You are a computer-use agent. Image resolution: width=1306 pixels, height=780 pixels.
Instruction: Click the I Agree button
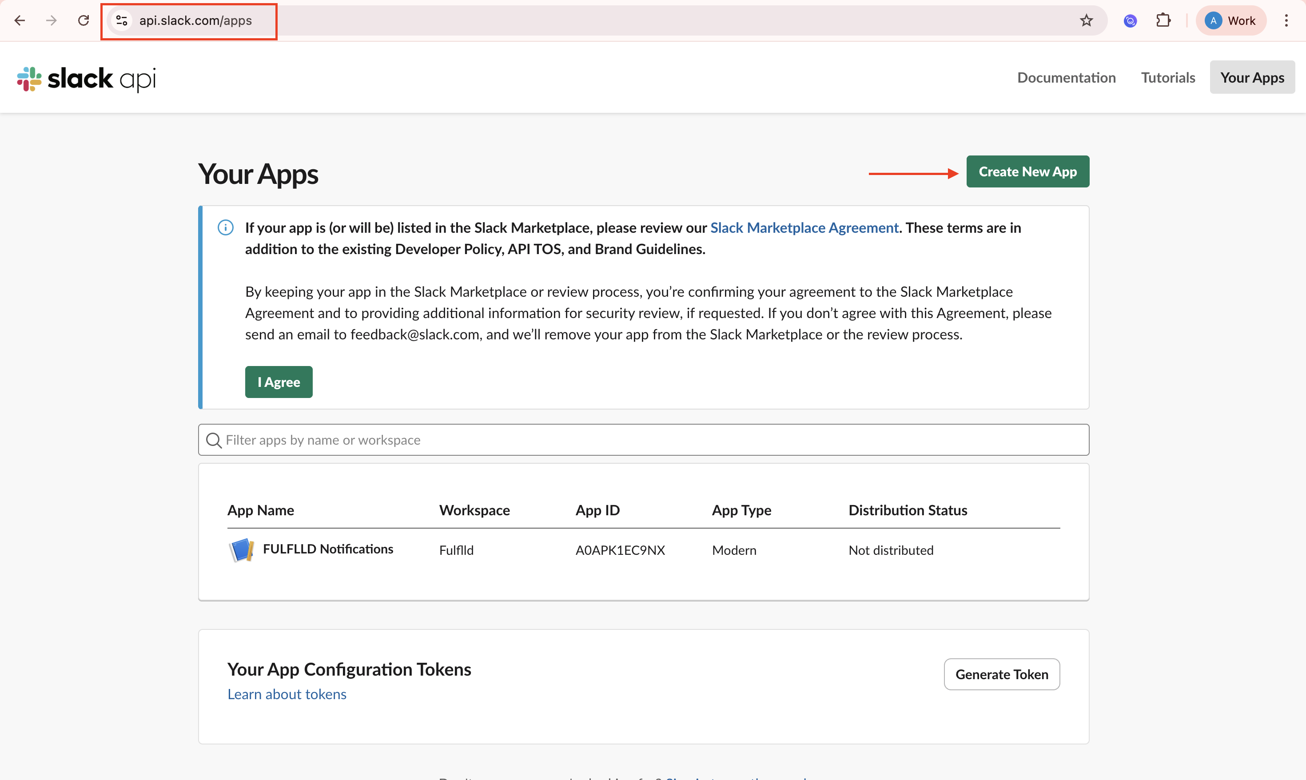(279, 382)
